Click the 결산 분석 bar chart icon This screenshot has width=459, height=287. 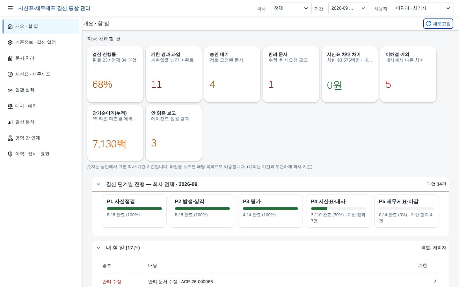pos(10,122)
